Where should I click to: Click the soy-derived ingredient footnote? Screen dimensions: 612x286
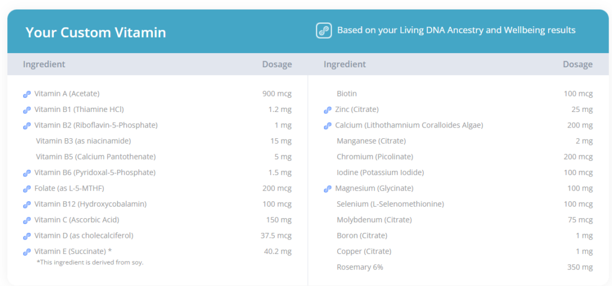point(90,262)
